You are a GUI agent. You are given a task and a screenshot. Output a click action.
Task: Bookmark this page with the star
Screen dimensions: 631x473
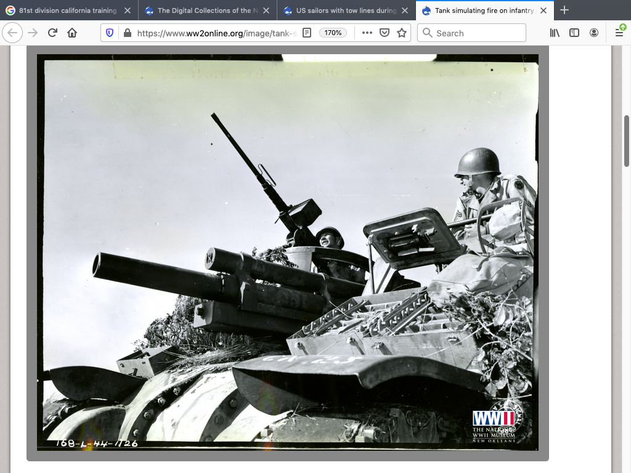point(402,33)
